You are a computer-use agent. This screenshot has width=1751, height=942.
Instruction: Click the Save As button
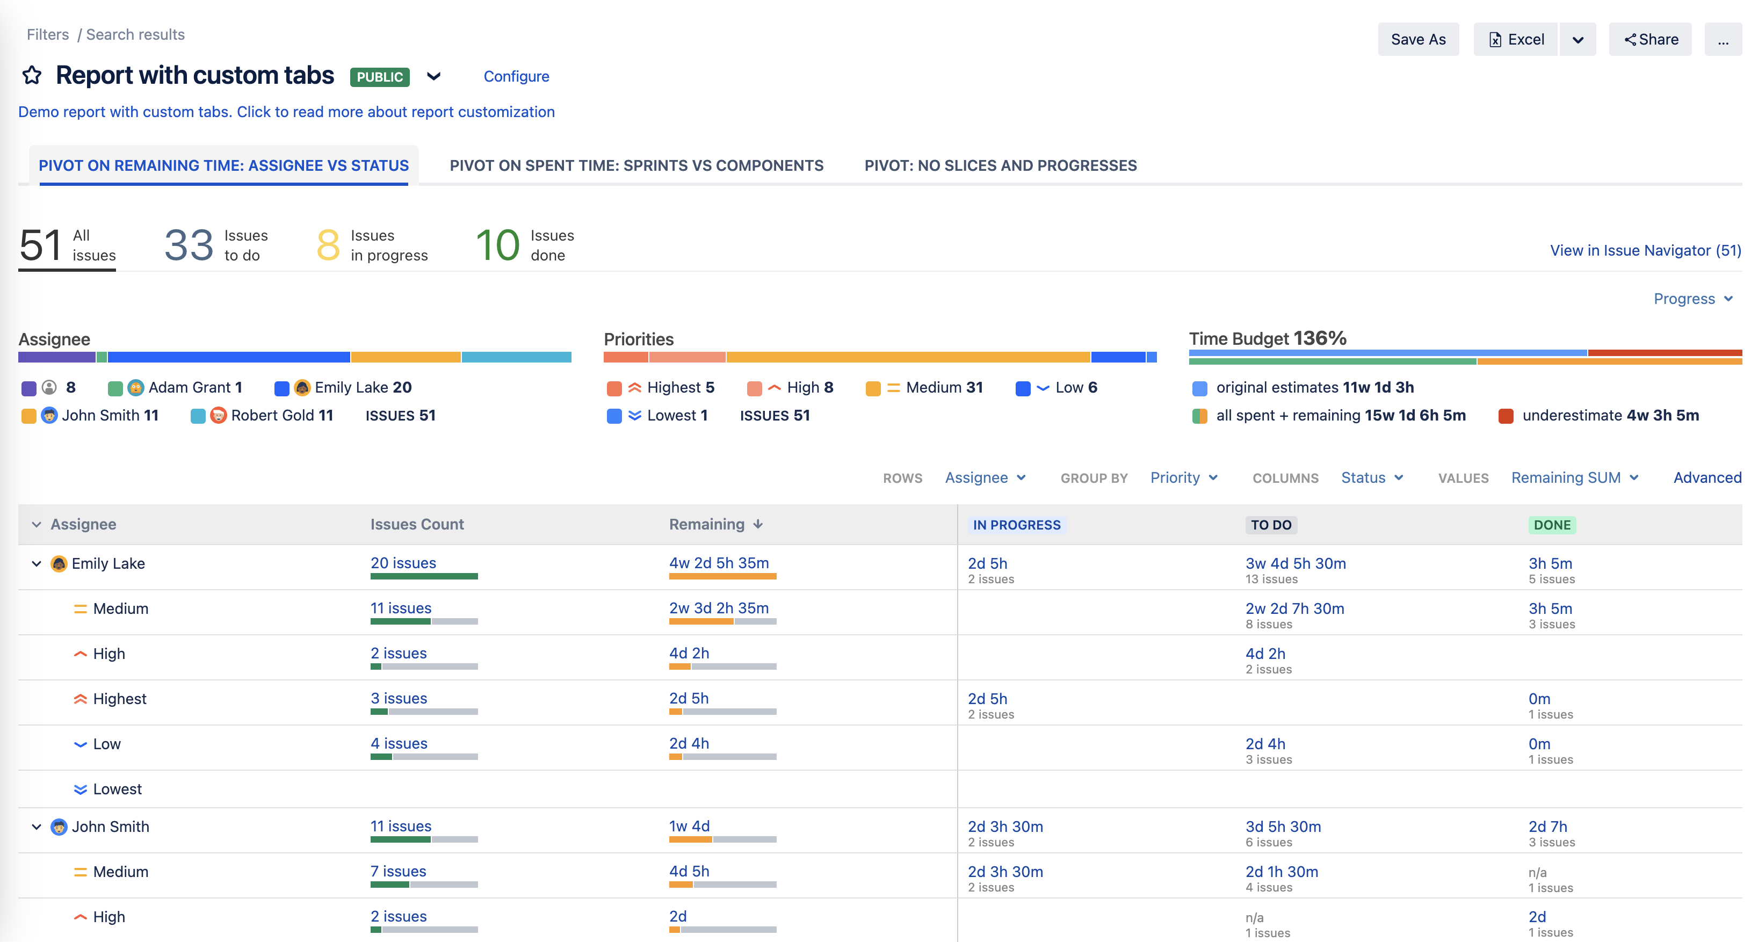pos(1418,40)
